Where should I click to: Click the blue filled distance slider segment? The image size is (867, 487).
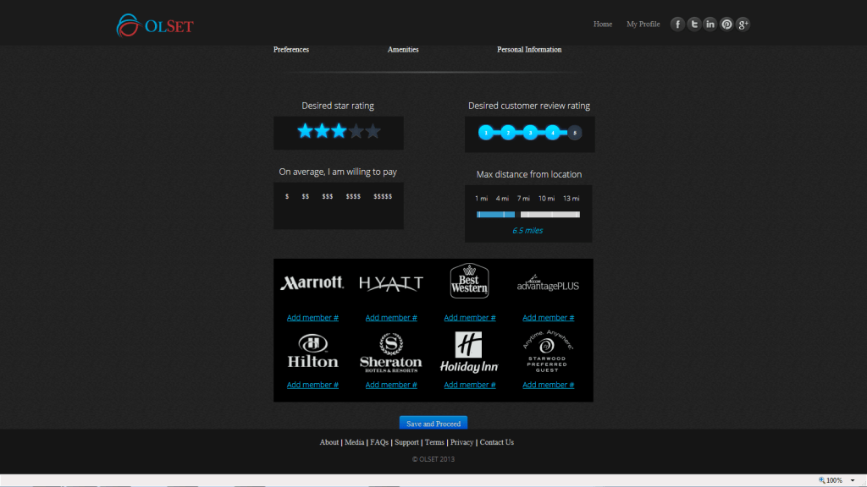click(x=495, y=214)
